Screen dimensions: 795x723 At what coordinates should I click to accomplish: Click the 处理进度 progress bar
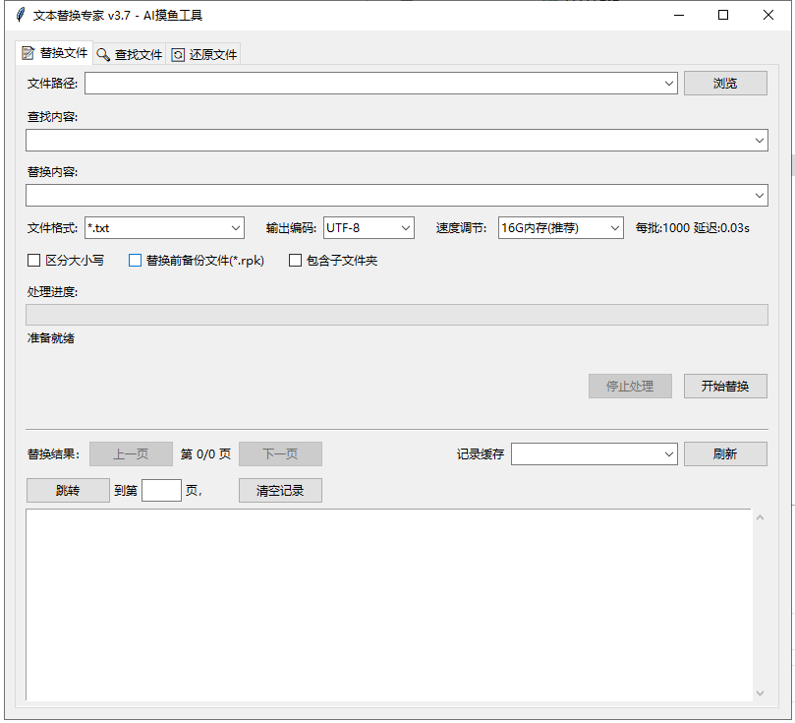click(x=397, y=314)
